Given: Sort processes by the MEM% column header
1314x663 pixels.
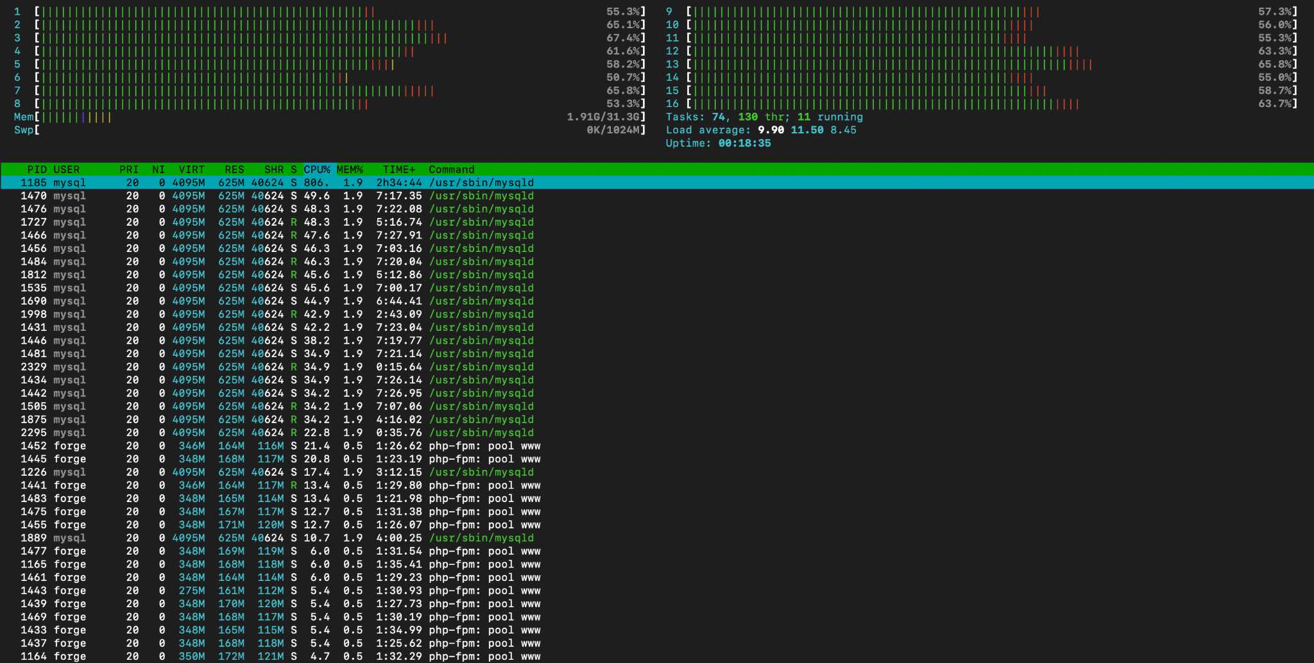Looking at the screenshot, I should pos(350,169).
